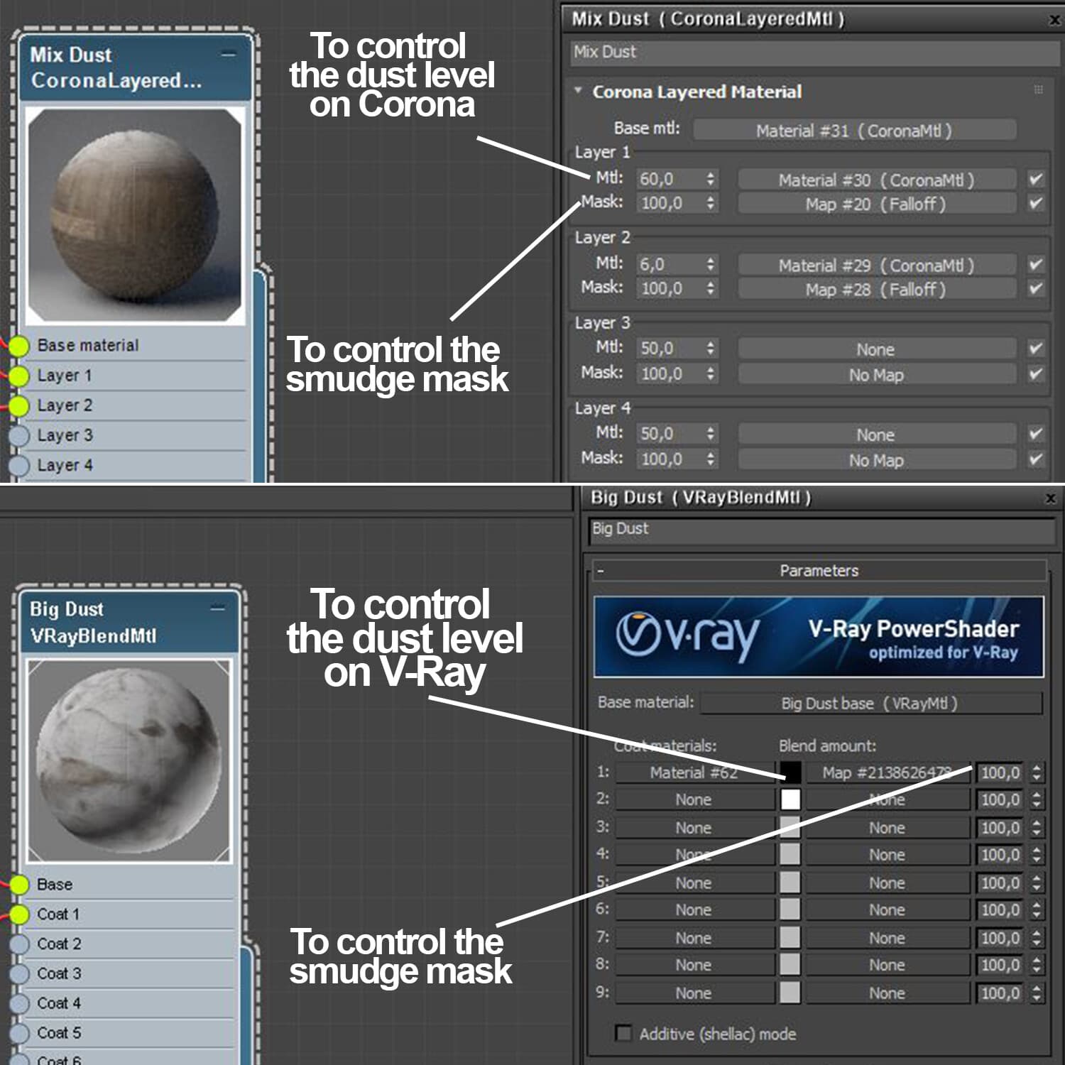Open base material Material #31 (CoronaMtl)
This screenshot has width=1065, height=1065.
coord(854,131)
